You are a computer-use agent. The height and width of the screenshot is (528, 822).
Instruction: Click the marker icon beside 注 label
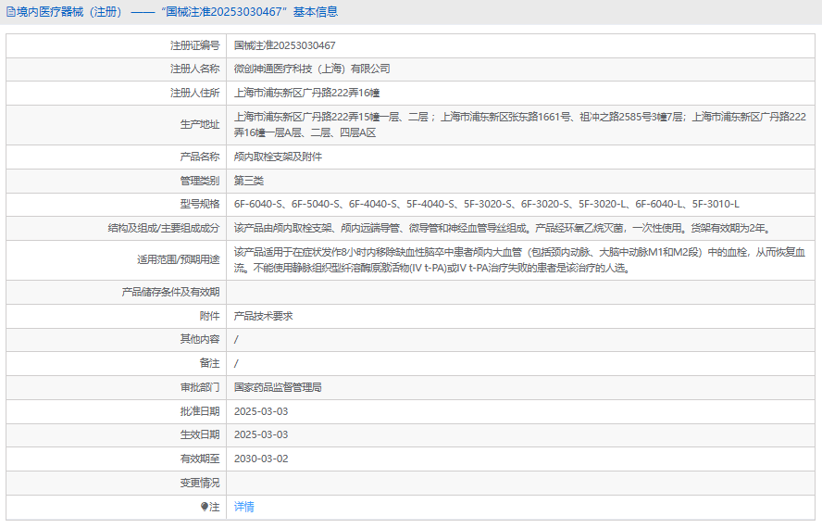[205, 507]
